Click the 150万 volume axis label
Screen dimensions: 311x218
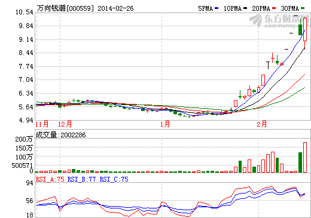[x=24, y=148]
